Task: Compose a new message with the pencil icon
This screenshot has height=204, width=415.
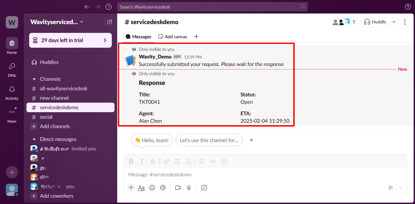Action: (109, 22)
